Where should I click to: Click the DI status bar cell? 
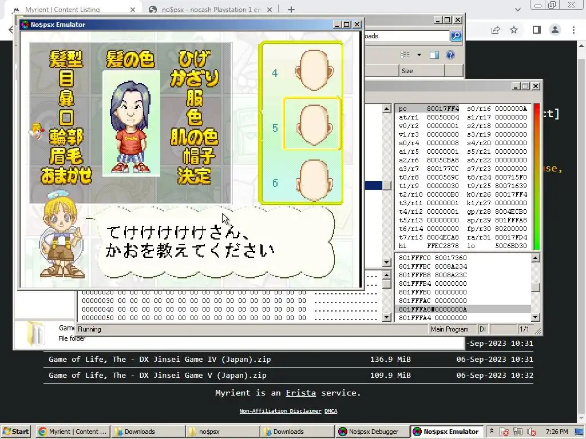pyautogui.click(x=482, y=329)
